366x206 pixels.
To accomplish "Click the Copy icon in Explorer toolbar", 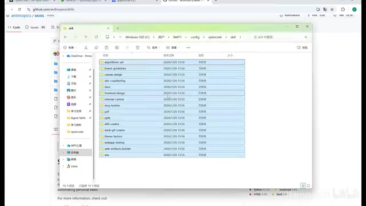I will (x=96, y=47).
